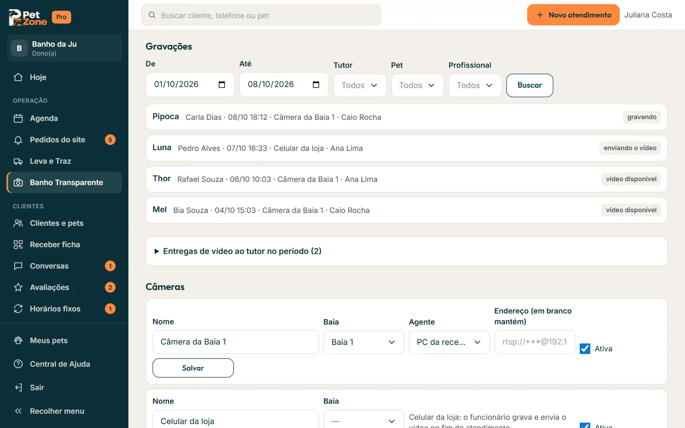Open Pedidos do site menu item

[x=64, y=140]
